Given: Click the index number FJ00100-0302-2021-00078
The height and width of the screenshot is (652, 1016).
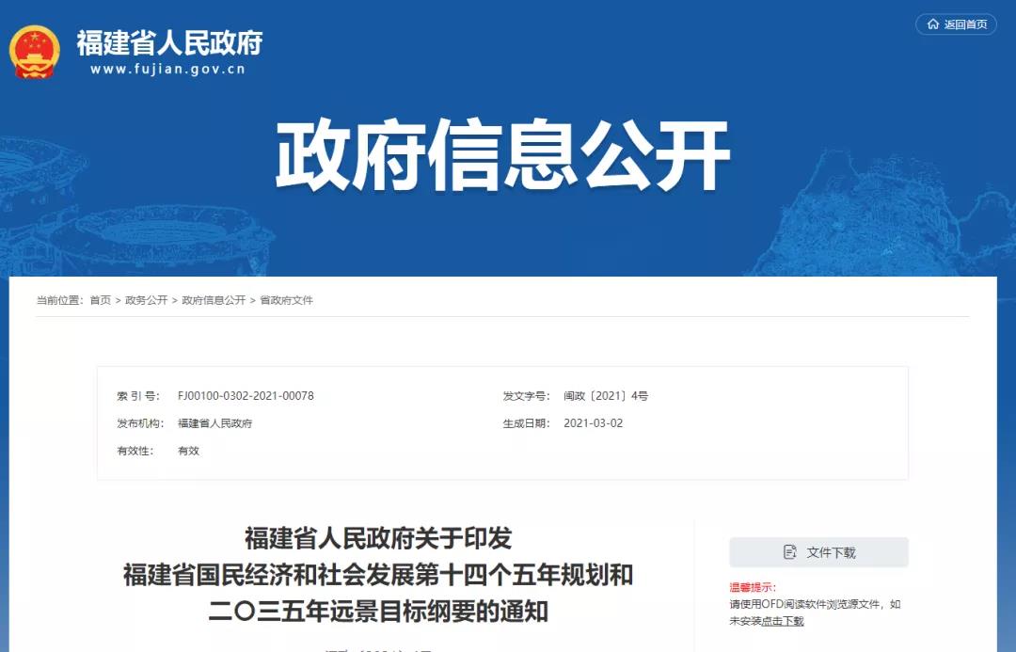Looking at the screenshot, I should point(246,396).
